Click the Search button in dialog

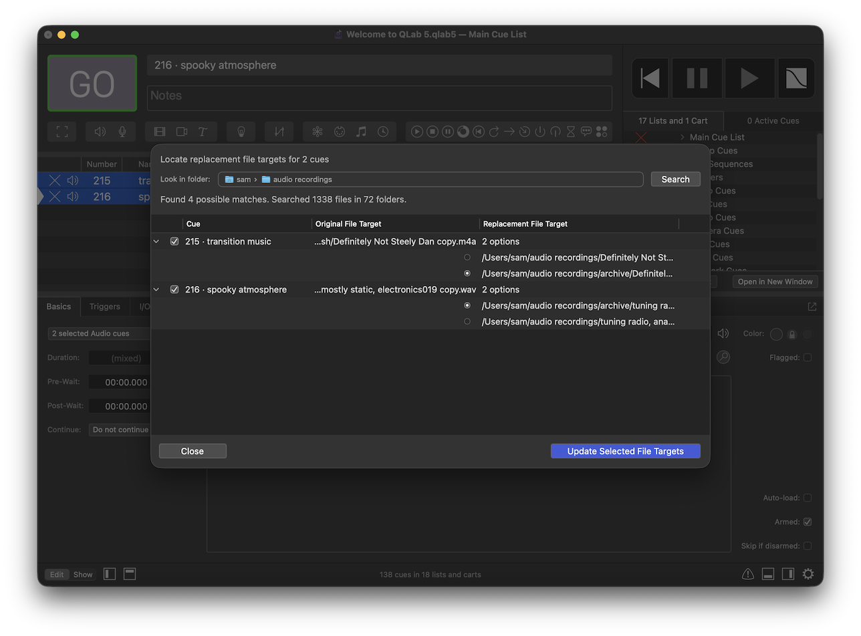click(x=676, y=179)
